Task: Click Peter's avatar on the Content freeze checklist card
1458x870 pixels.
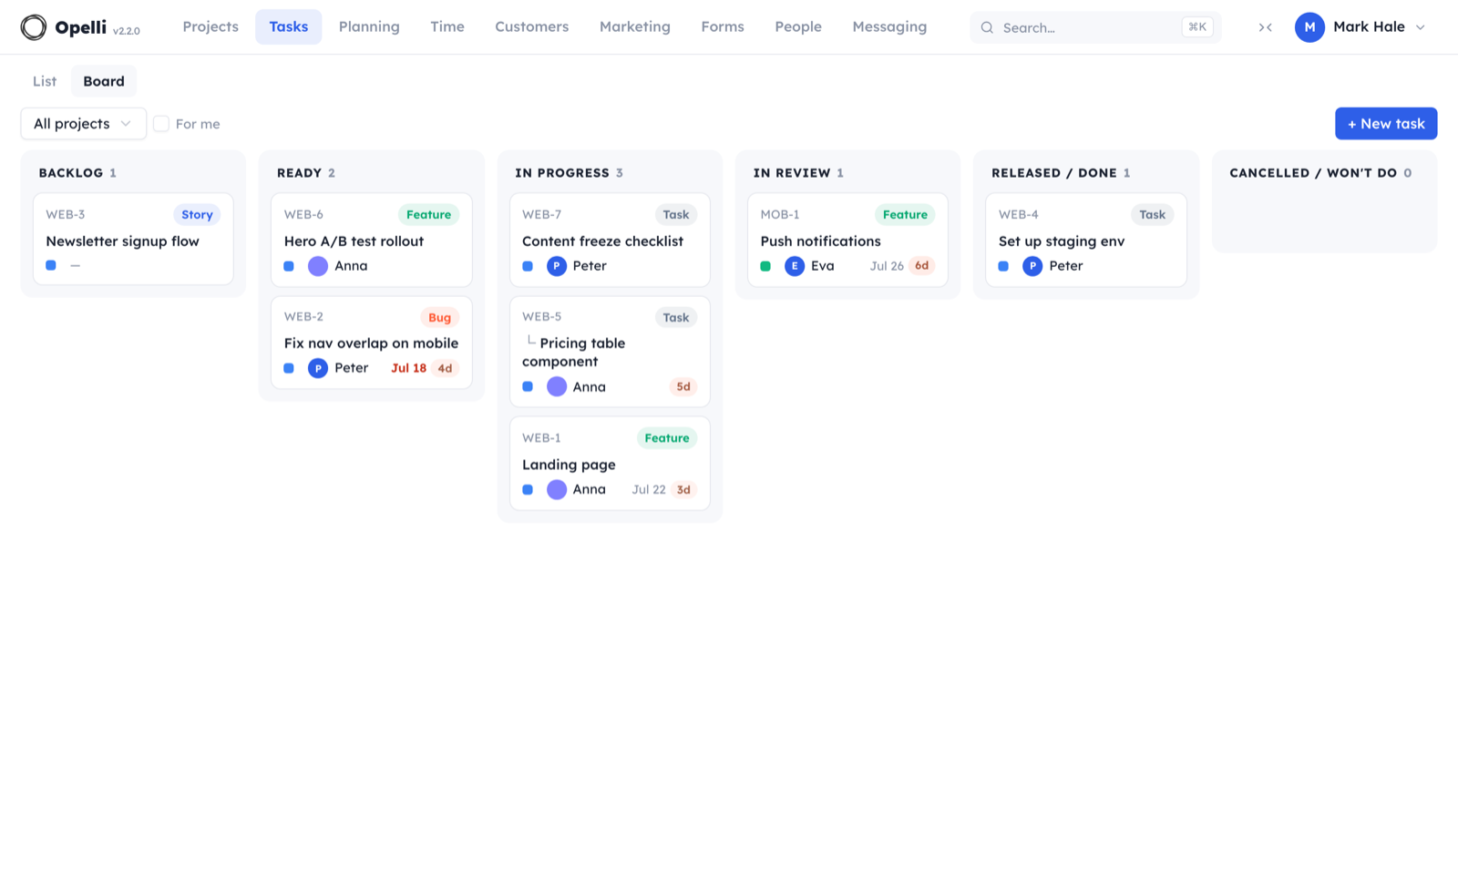Action: (557, 266)
